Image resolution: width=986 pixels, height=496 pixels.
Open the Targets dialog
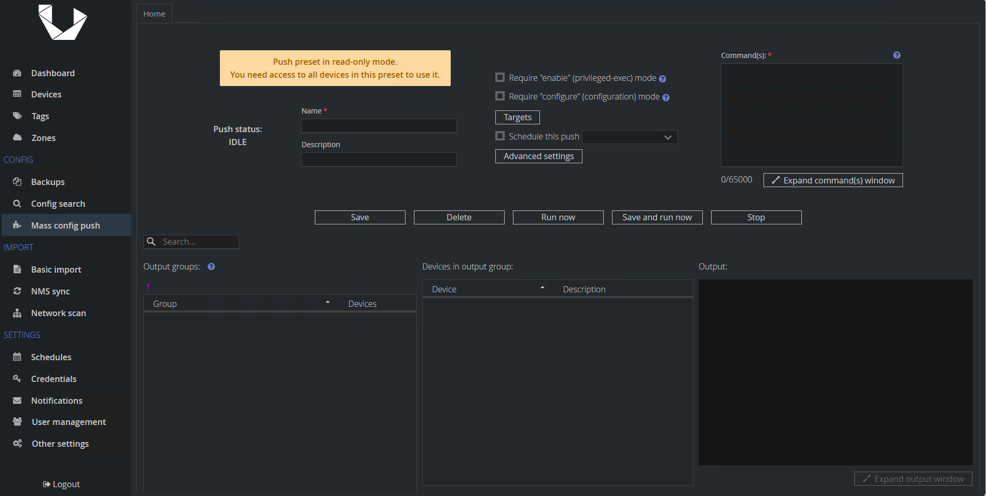518,117
